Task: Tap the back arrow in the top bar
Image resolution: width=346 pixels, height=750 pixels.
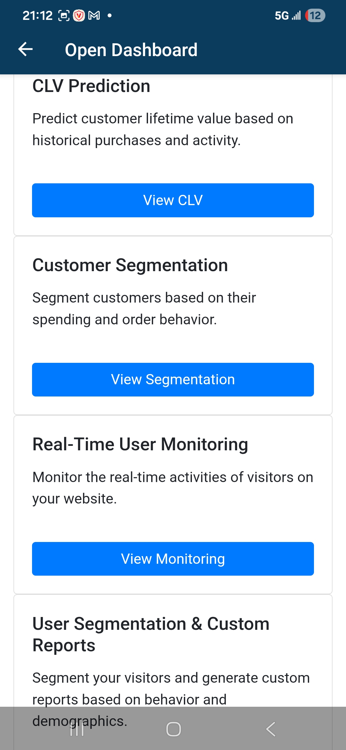Action: tap(26, 49)
